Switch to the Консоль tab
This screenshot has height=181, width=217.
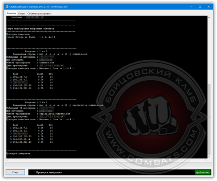tap(11, 13)
